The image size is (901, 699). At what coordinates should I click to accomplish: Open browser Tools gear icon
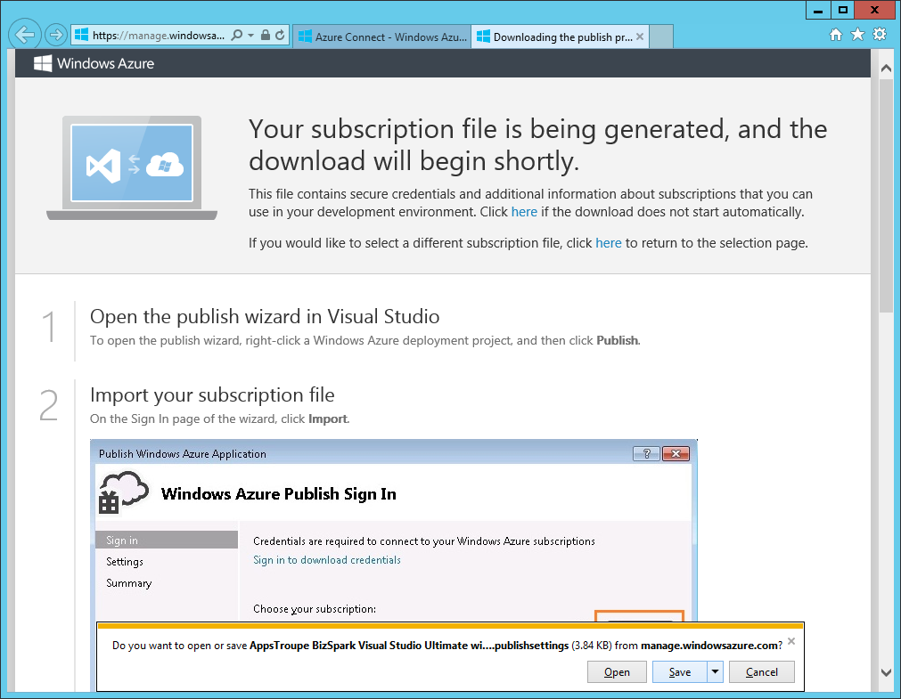pos(880,35)
